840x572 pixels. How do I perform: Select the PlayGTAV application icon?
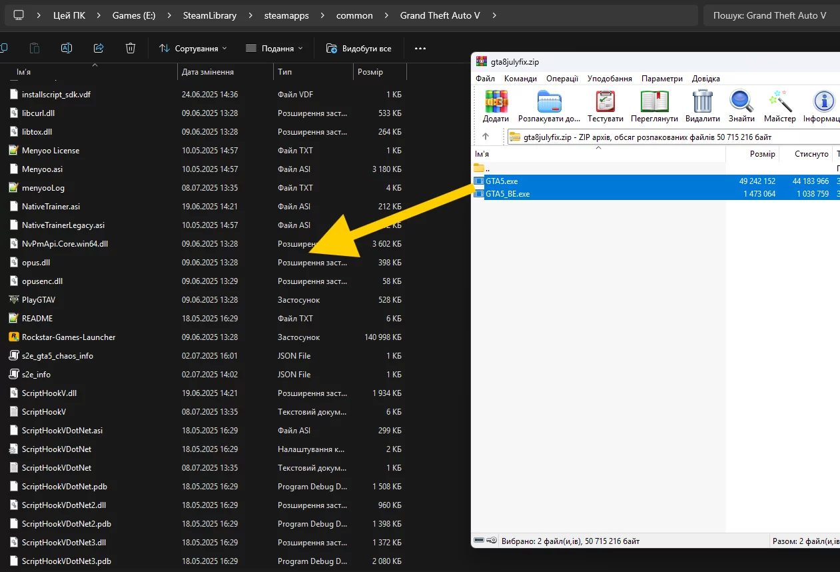(x=13, y=300)
